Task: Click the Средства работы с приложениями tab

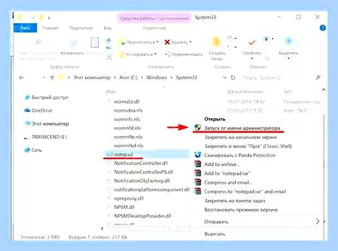Action: click(154, 19)
